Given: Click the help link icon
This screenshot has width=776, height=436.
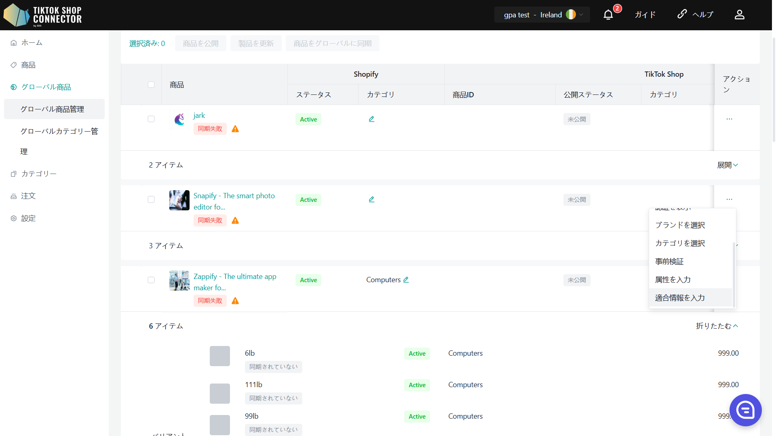Looking at the screenshot, I should point(682,14).
